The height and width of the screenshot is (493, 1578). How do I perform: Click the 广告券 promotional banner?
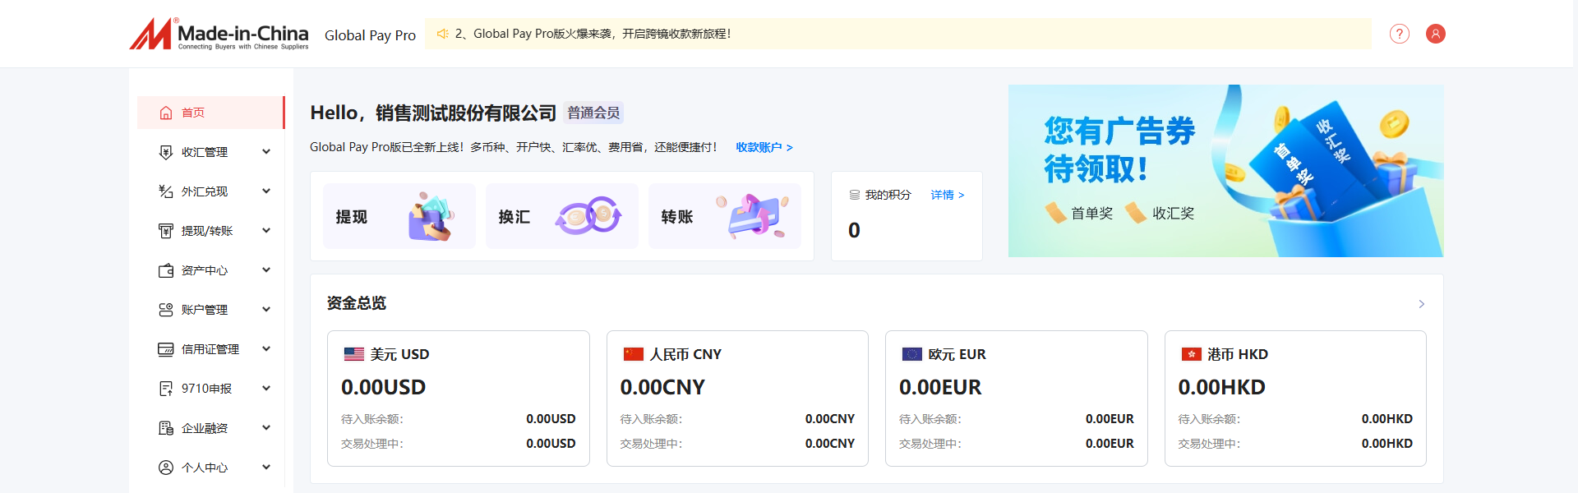1225,171
